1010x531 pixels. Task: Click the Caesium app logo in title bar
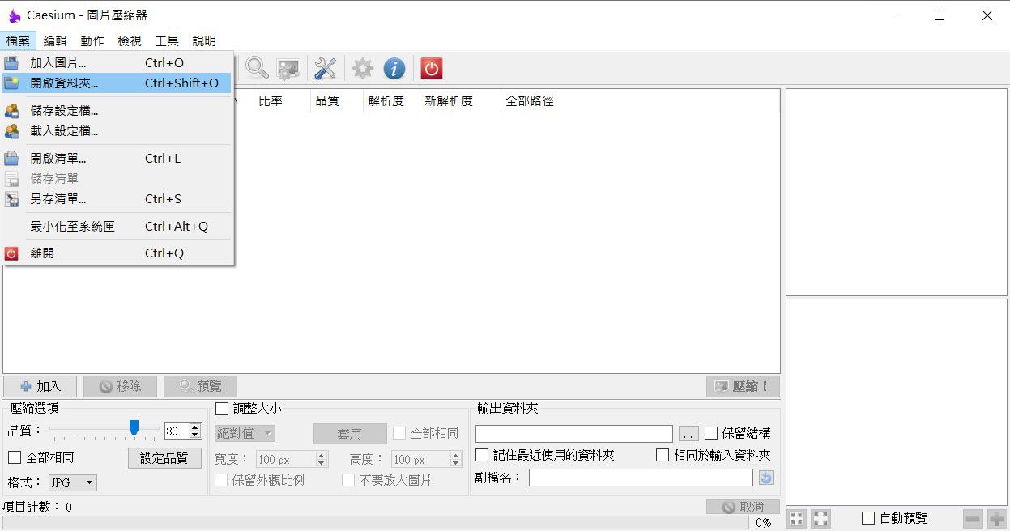tap(14, 15)
